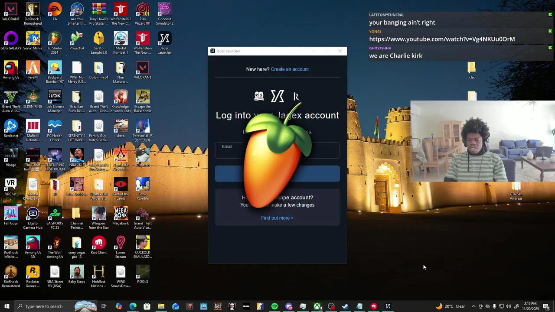
Task: Open the cleo folder on desktop
Action: 472,71
